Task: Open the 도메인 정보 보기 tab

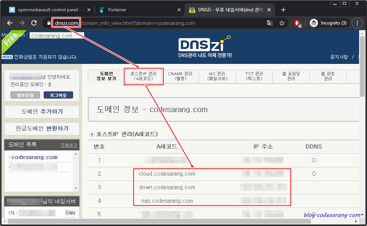Action: pyautogui.click(x=106, y=76)
